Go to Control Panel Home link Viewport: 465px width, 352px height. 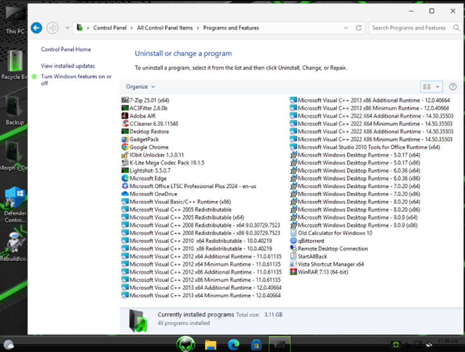click(66, 49)
